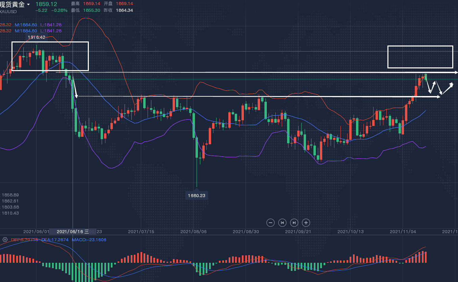458x282 pixels.
Task: Click the MACD:-23.1606 indicator value
Action: point(89,240)
